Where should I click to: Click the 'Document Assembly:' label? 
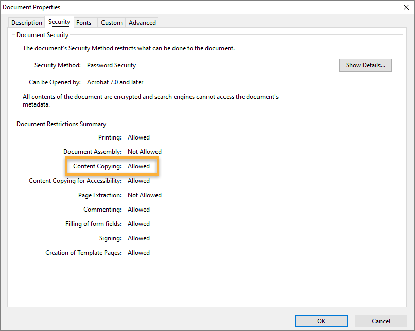92,152
